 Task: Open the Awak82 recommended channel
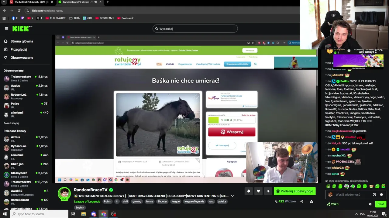coord(26,193)
